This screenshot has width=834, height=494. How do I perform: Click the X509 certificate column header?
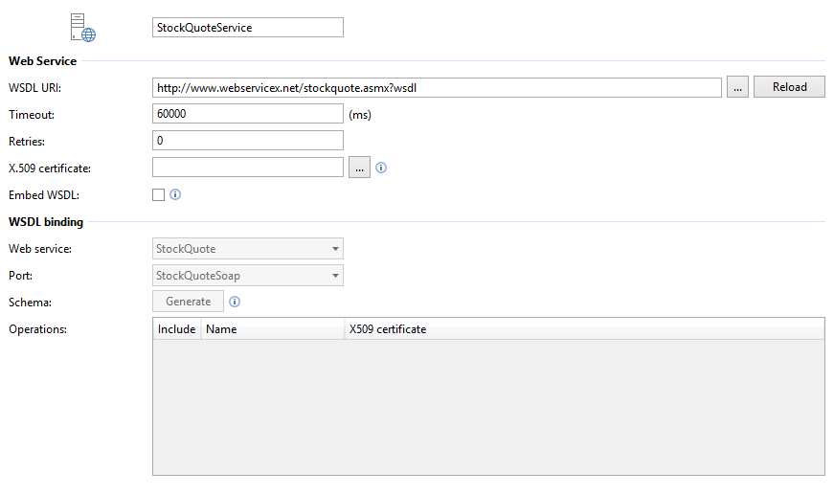tap(583, 329)
